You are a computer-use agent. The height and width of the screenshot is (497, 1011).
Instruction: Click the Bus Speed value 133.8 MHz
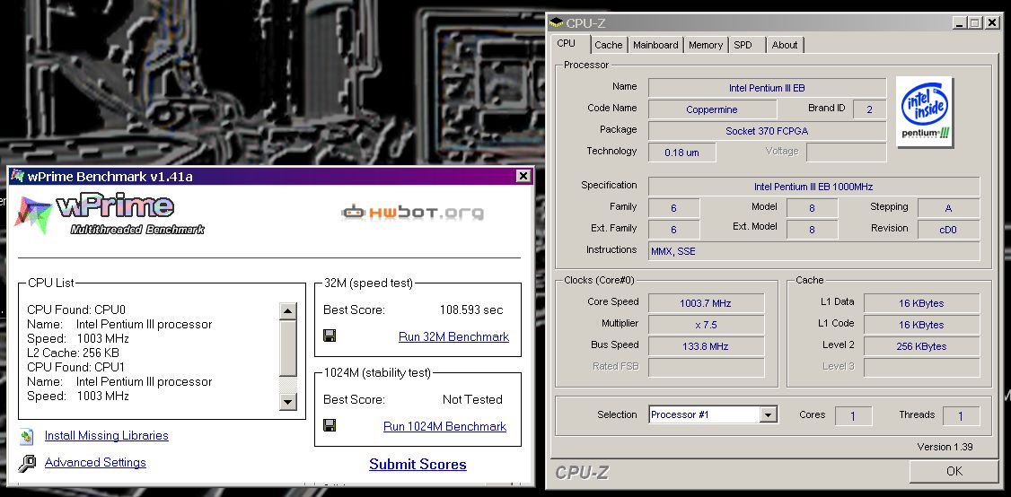pyautogui.click(x=706, y=346)
